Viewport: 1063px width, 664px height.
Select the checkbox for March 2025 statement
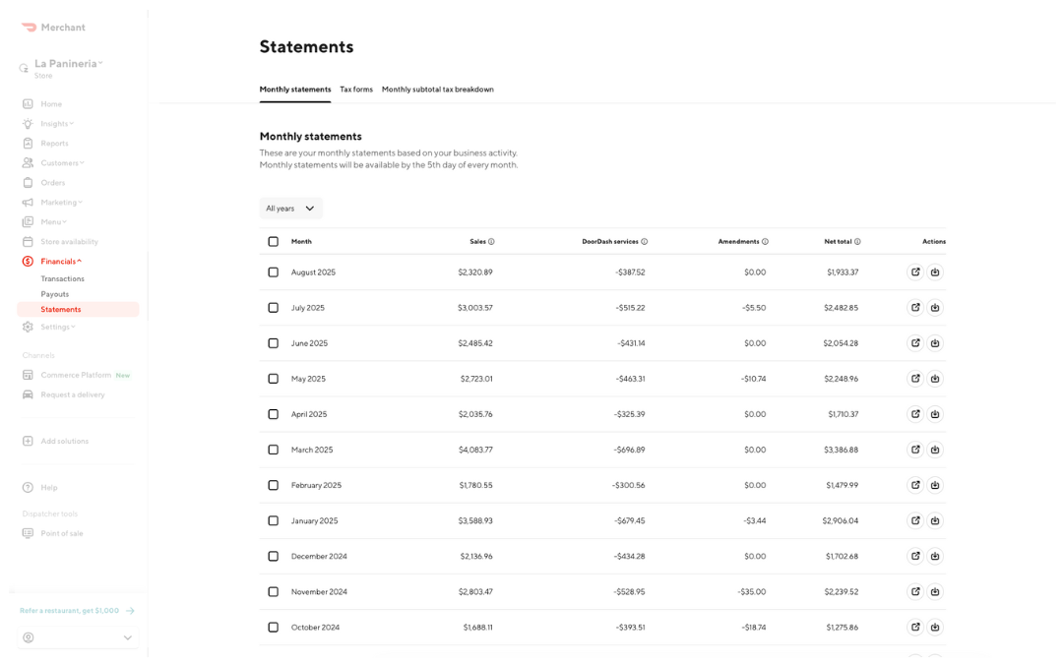coord(273,450)
